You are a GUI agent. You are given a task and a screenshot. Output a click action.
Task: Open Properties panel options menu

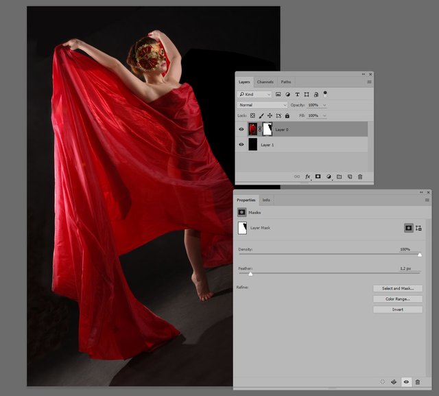pyautogui.click(x=427, y=200)
